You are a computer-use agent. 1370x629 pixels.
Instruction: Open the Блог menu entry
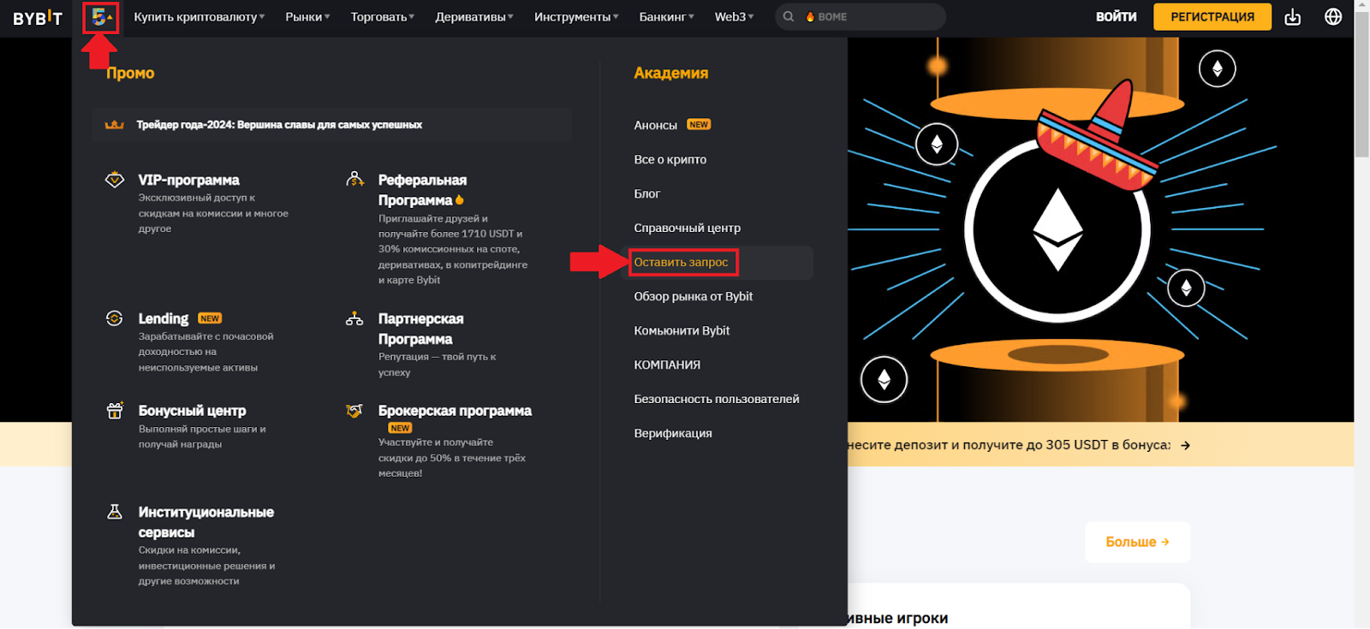tap(647, 193)
